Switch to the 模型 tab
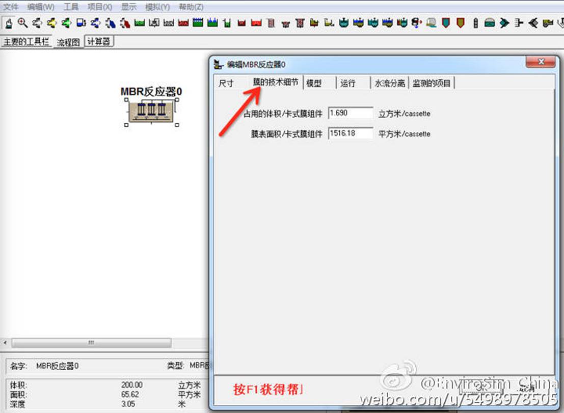 click(x=314, y=83)
